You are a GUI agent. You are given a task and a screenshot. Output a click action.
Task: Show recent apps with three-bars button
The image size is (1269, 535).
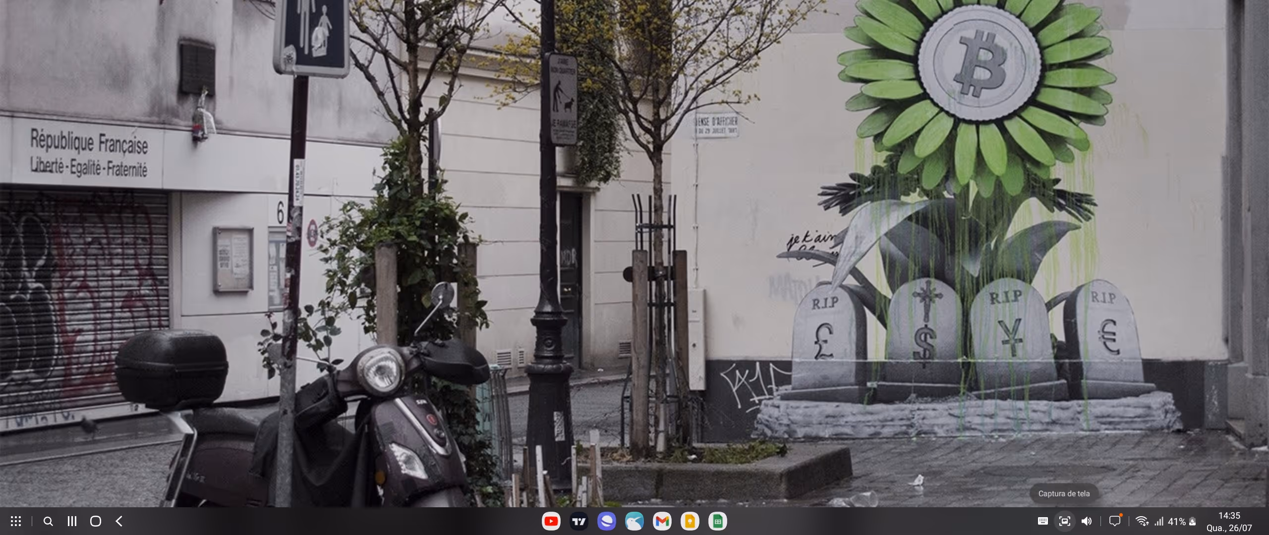(x=72, y=521)
